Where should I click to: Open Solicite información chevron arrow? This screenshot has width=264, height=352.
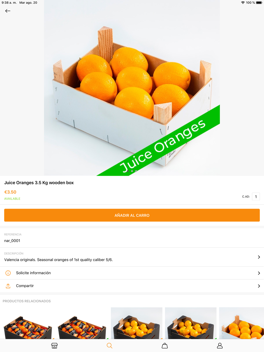(259, 273)
